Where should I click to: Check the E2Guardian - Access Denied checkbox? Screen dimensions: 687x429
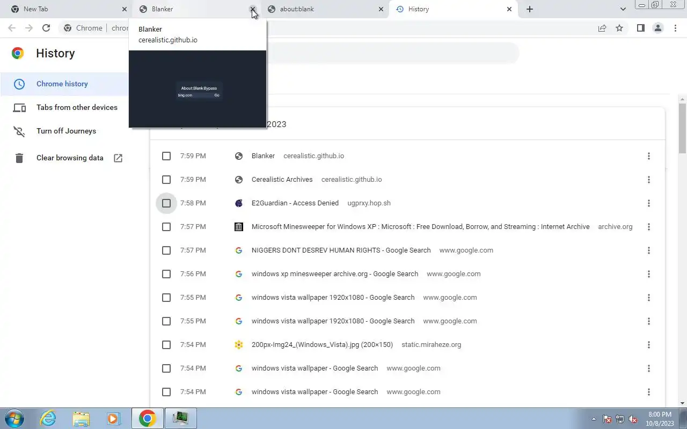[x=166, y=203]
